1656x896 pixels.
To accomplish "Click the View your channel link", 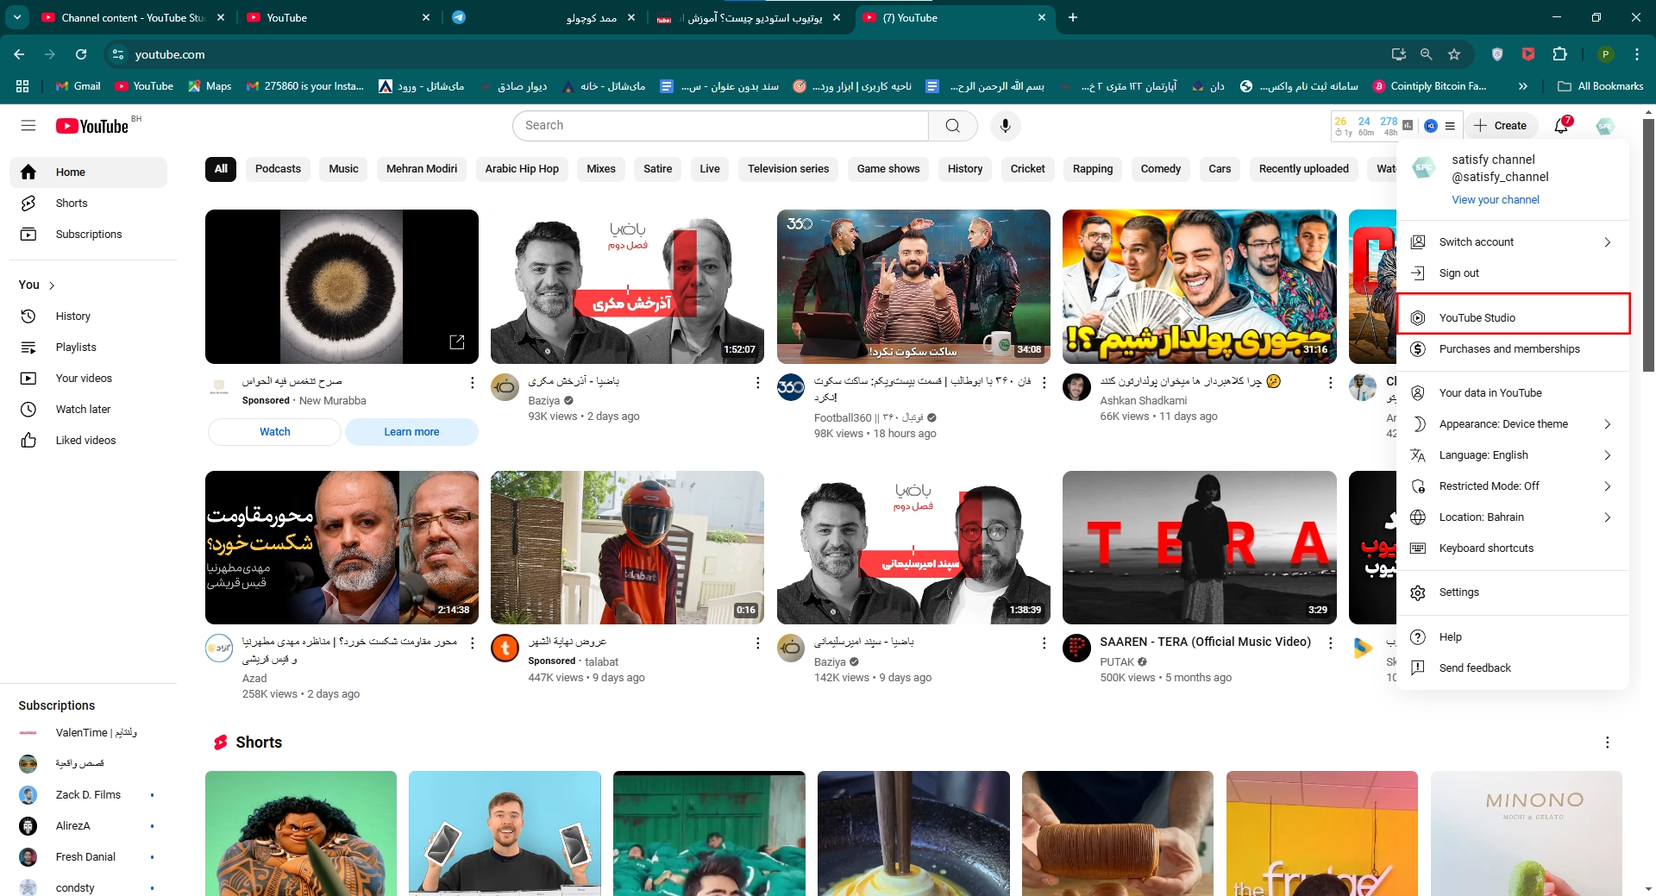I will (1495, 200).
